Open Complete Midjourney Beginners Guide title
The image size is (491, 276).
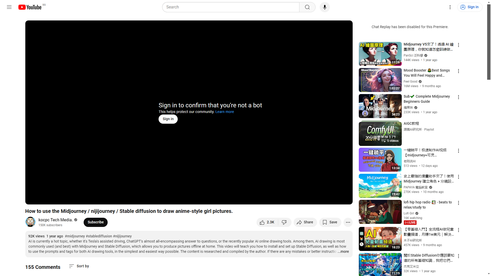click(427, 99)
